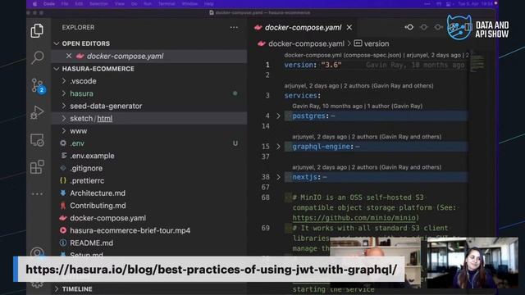Open the Extensions view
Screen dimensions: 525x295
(x=37, y=167)
